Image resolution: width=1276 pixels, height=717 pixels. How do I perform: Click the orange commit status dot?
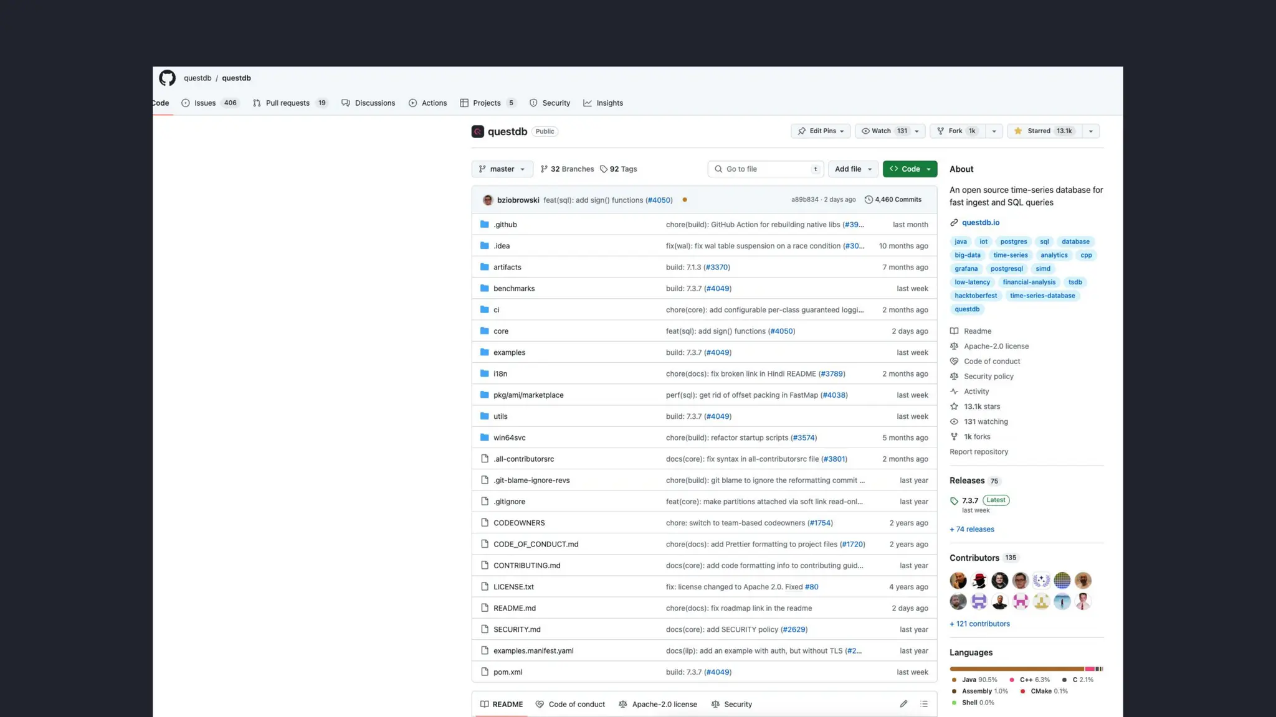click(x=685, y=200)
